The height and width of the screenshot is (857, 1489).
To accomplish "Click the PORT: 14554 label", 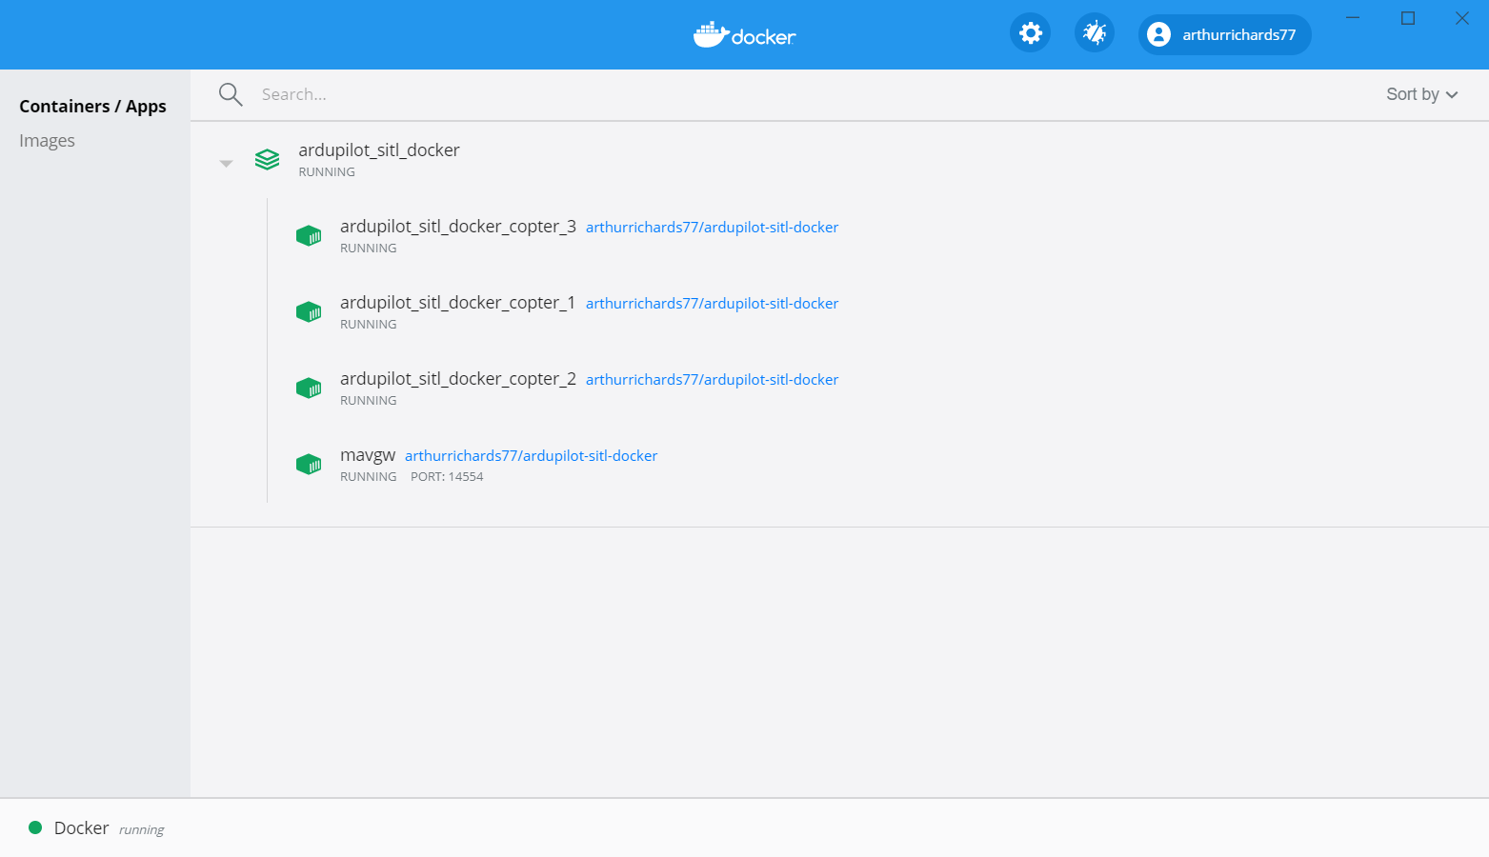I will (447, 477).
